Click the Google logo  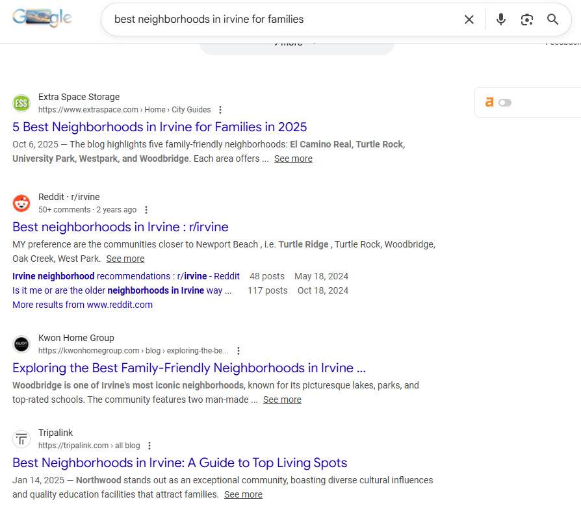(41, 18)
